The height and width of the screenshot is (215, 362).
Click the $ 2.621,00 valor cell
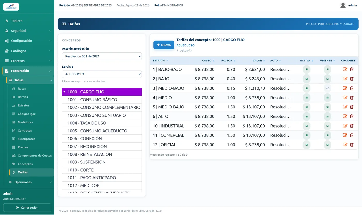pyautogui.click(x=255, y=69)
